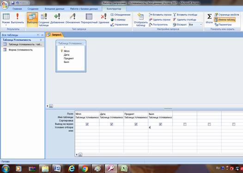Open the Отобразить таблицу dialog icon

140,17
